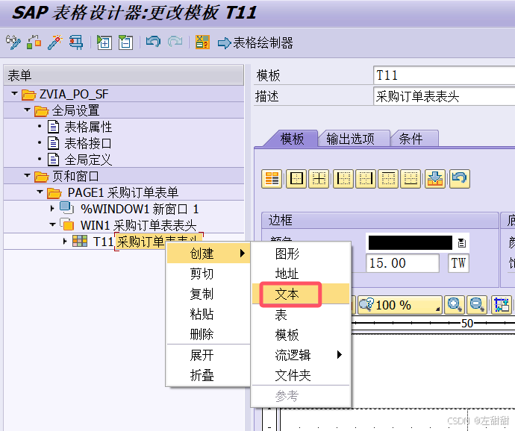Click the test form icon with red arrows

(76, 43)
